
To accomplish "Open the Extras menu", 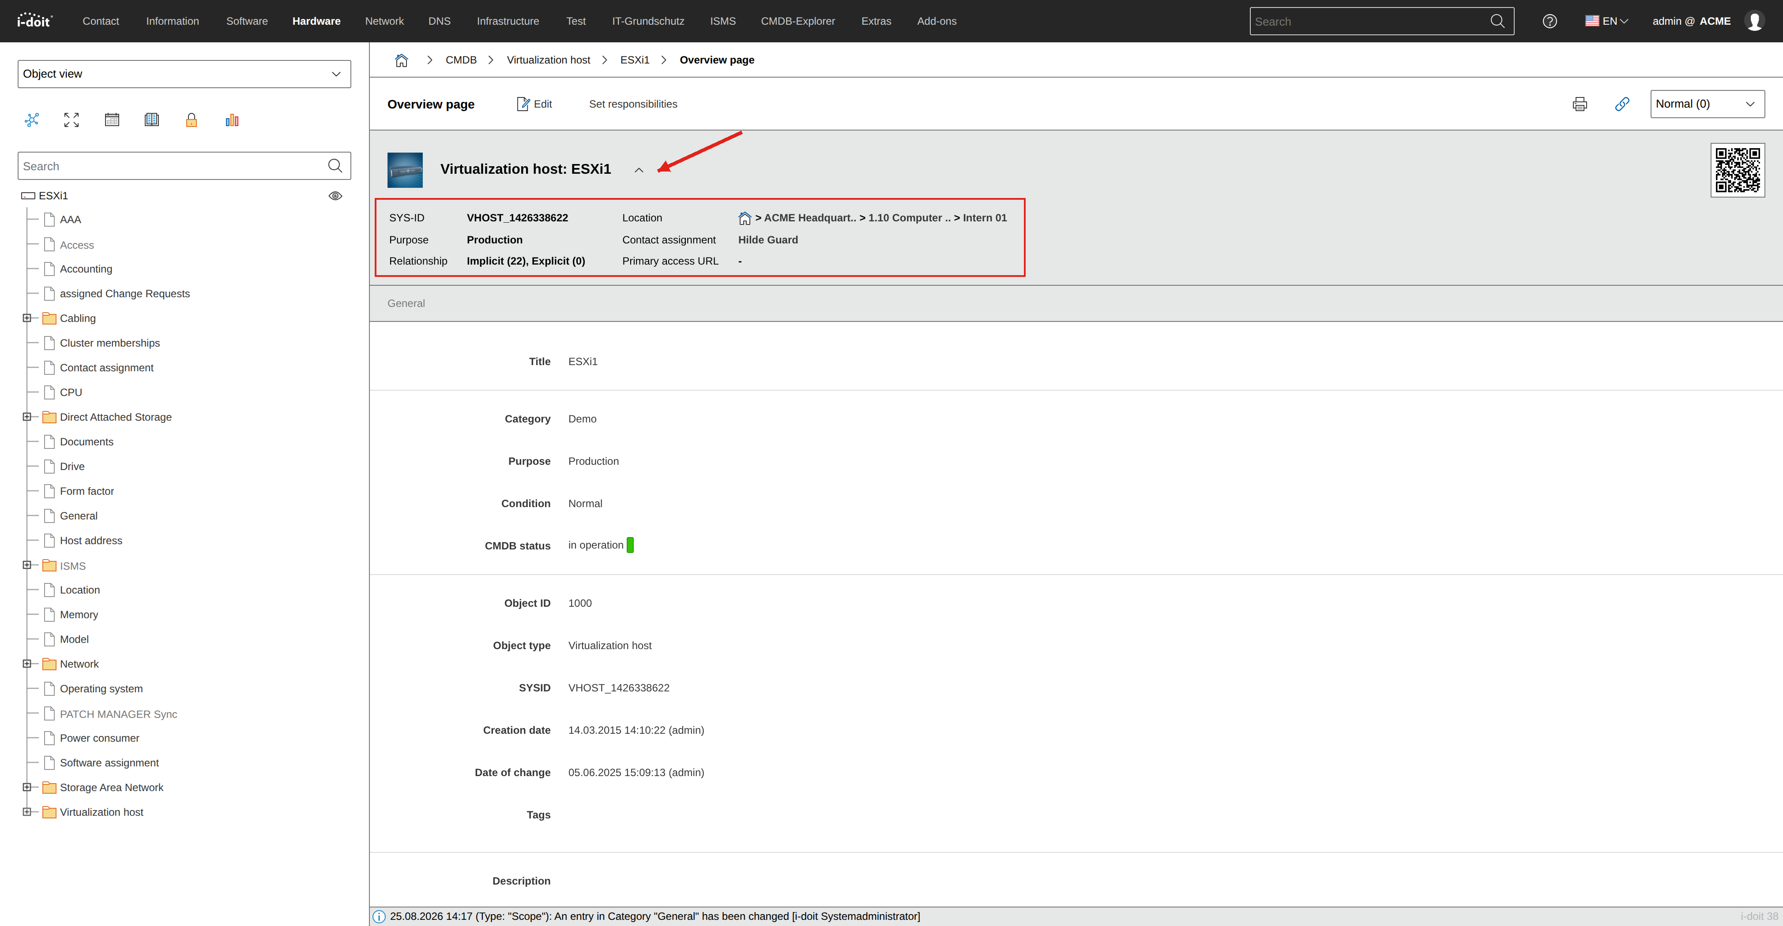I will (876, 22).
